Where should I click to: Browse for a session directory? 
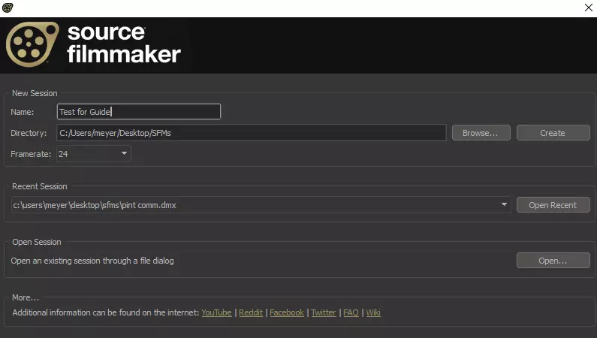481,133
